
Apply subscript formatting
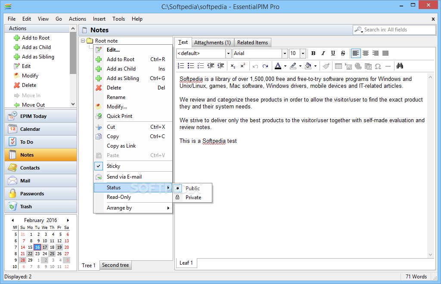coord(233,66)
